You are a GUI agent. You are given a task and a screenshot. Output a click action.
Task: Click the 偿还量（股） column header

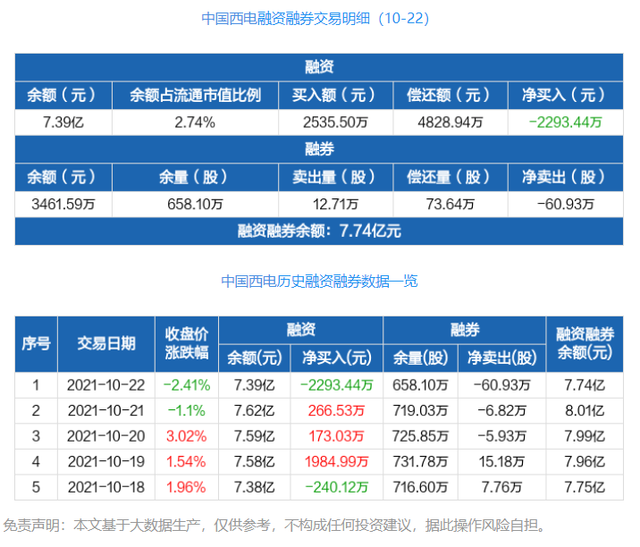[451, 177]
